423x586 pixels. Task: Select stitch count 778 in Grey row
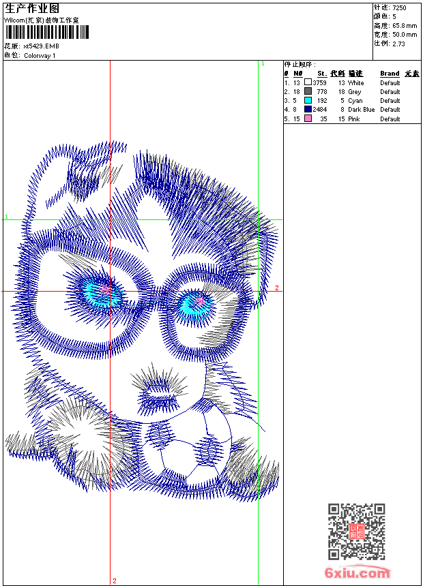tap(322, 91)
